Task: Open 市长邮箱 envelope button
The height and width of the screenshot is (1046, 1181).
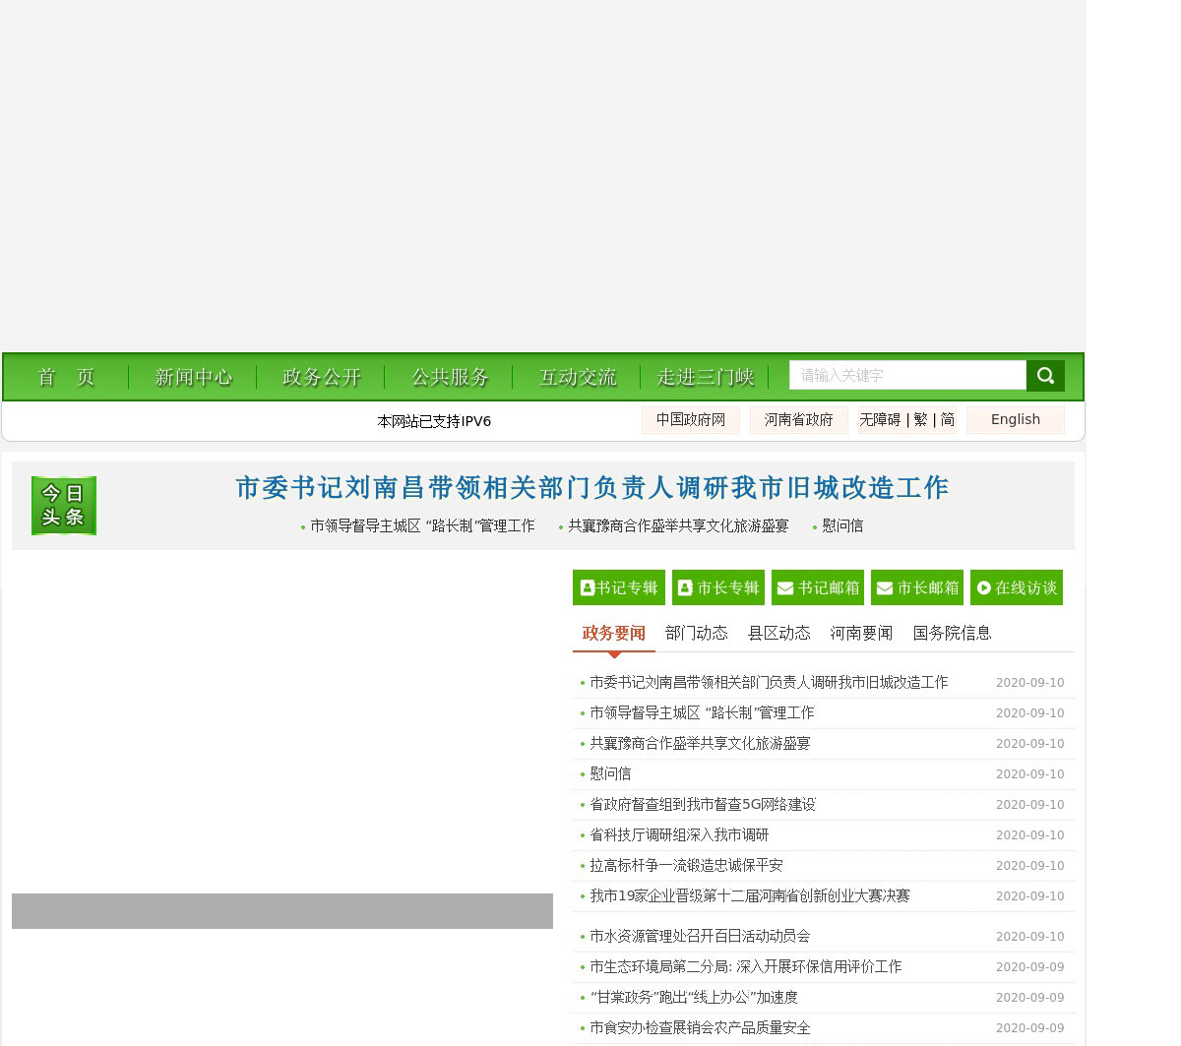Action: (x=917, y=587)
